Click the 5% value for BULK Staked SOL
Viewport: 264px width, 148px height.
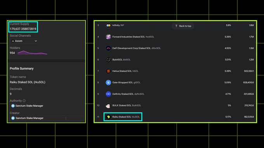(229, 105)
